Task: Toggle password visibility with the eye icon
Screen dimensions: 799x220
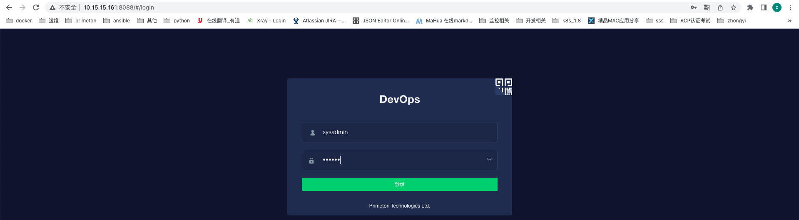Action: 490,159
